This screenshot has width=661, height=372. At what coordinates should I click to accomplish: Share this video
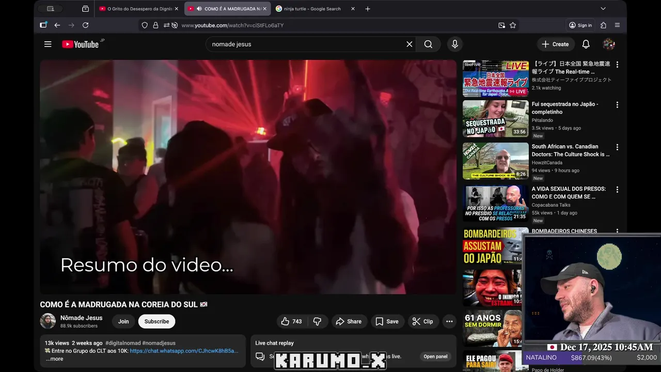pos(349,321)
